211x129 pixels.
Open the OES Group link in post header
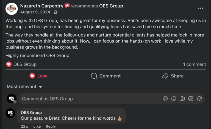tap(111, 6)
